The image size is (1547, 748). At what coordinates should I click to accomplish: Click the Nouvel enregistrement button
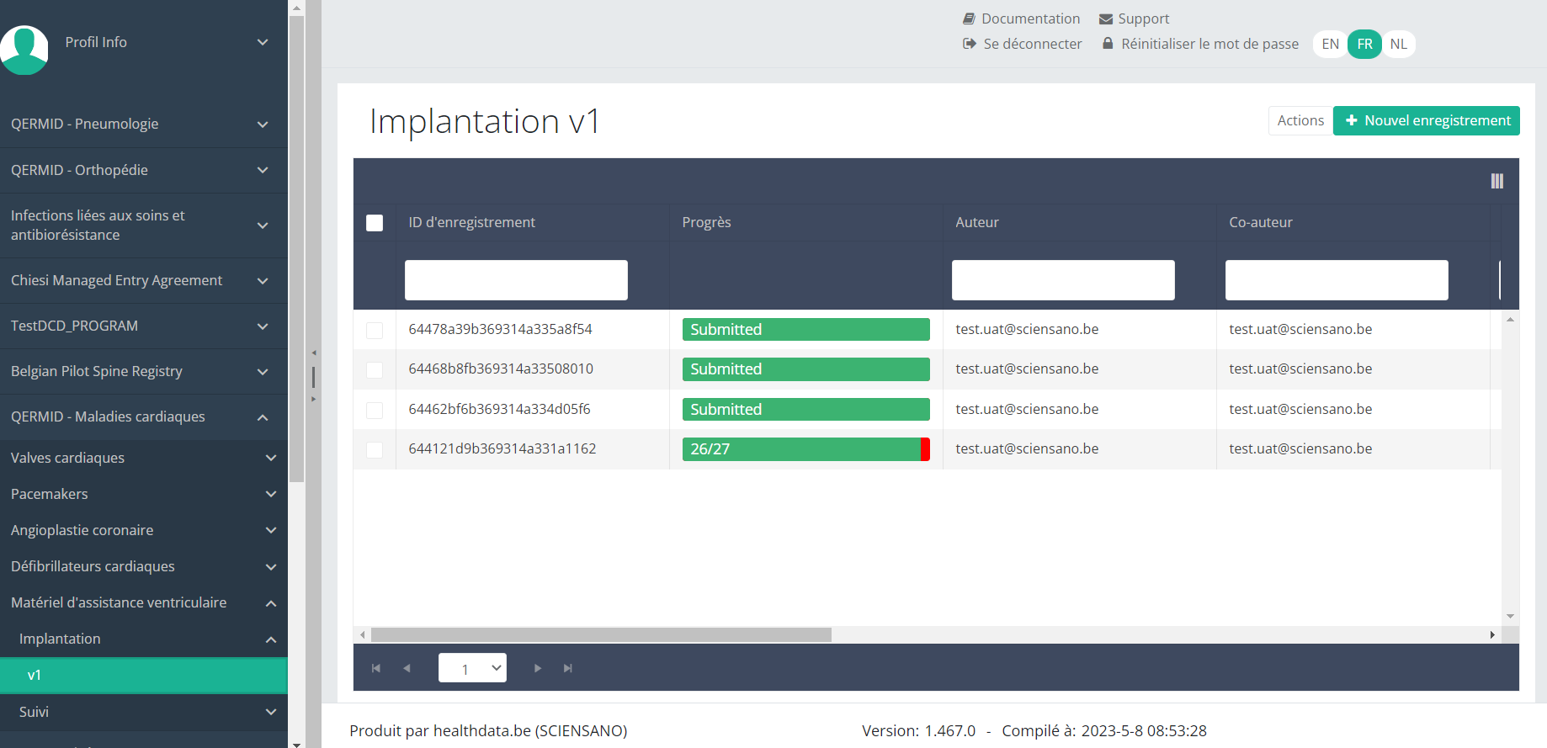(1426, 120)
